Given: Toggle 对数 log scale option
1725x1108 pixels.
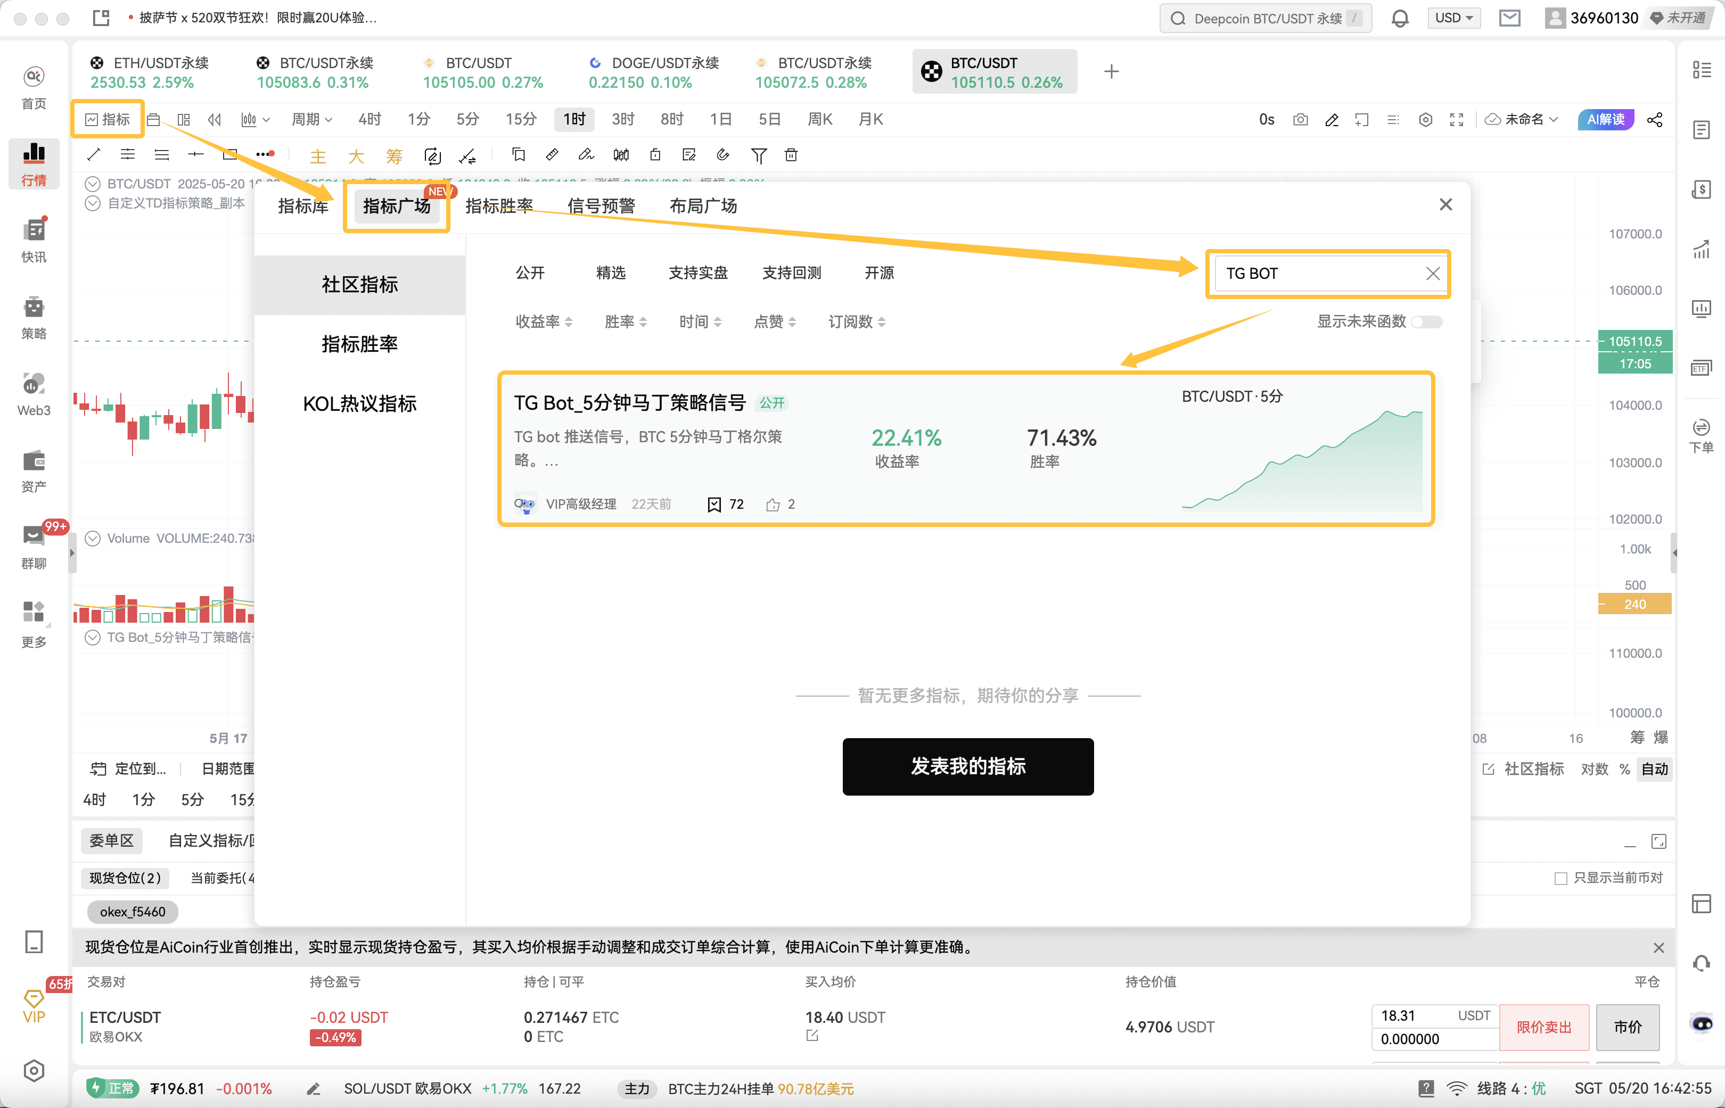Looking at the screenshot, I should [x=1594, y=769].
